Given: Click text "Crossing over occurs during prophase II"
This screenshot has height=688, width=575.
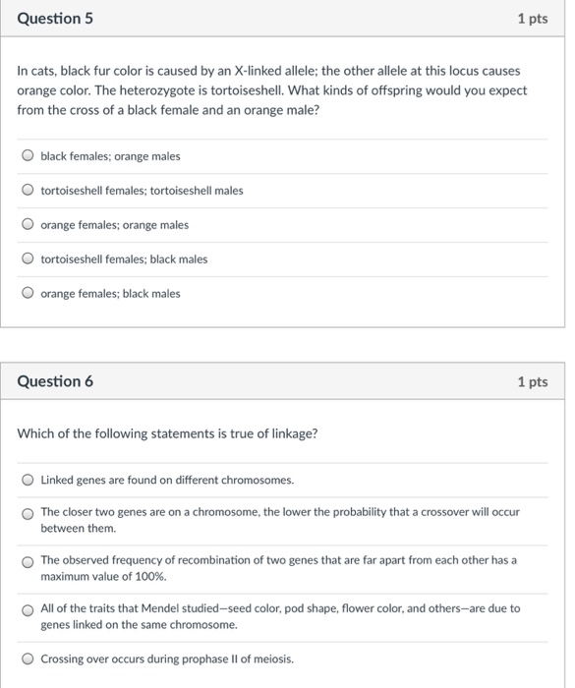Looking at the screenshot, I should [167, 659].
